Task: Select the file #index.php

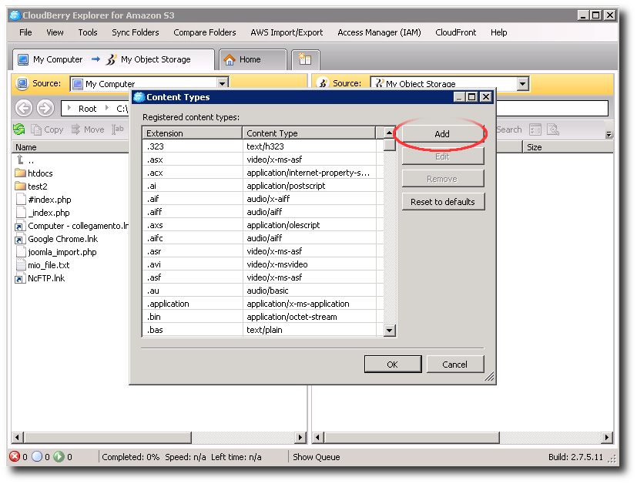Action: [43, 200]
